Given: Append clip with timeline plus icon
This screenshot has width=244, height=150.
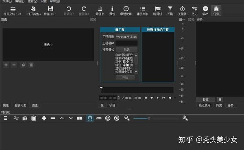Looking at the screenshot, I should click(44, 118).
